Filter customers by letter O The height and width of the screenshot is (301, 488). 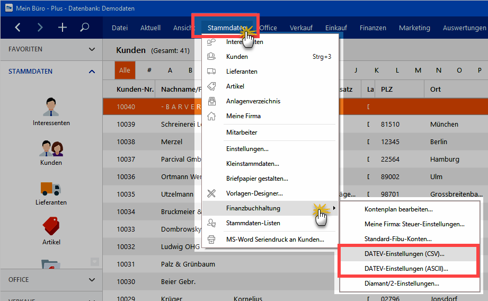[459, 70]
